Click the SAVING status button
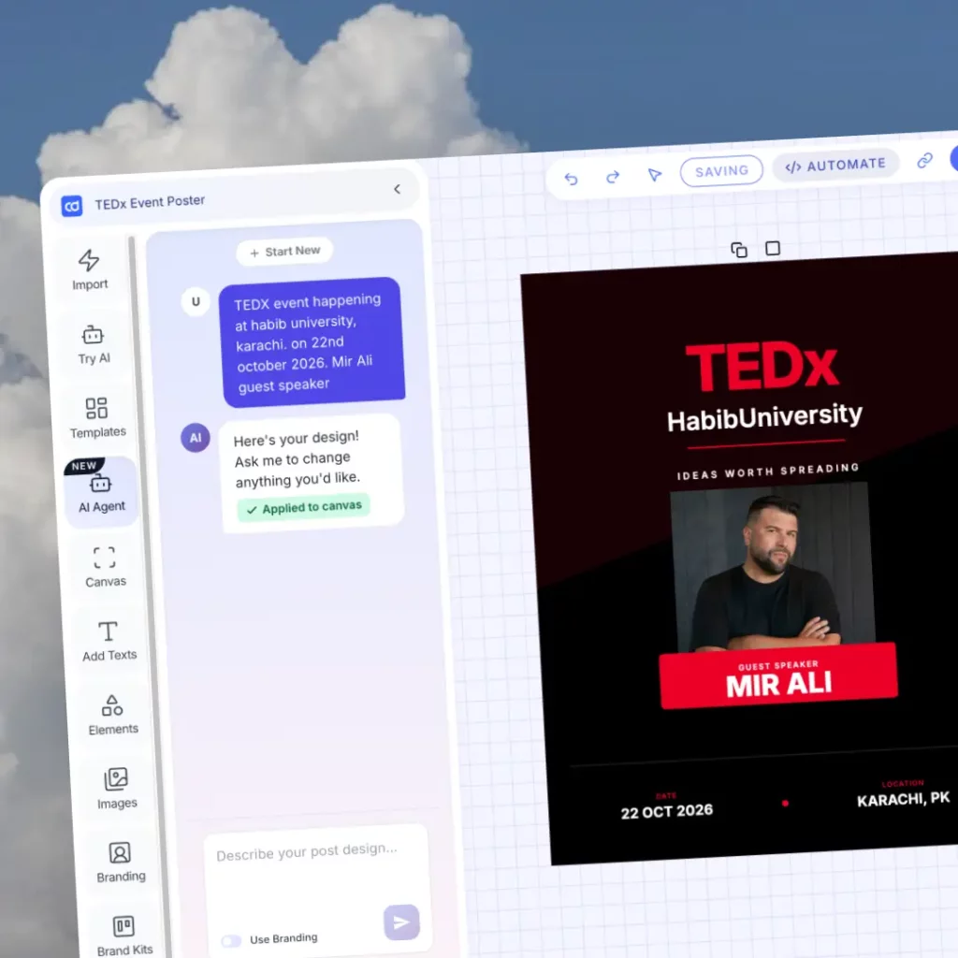 pyautogui.click(x=721, y=171)
